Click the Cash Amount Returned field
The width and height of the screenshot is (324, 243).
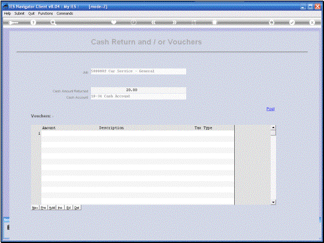click(138, 90)
